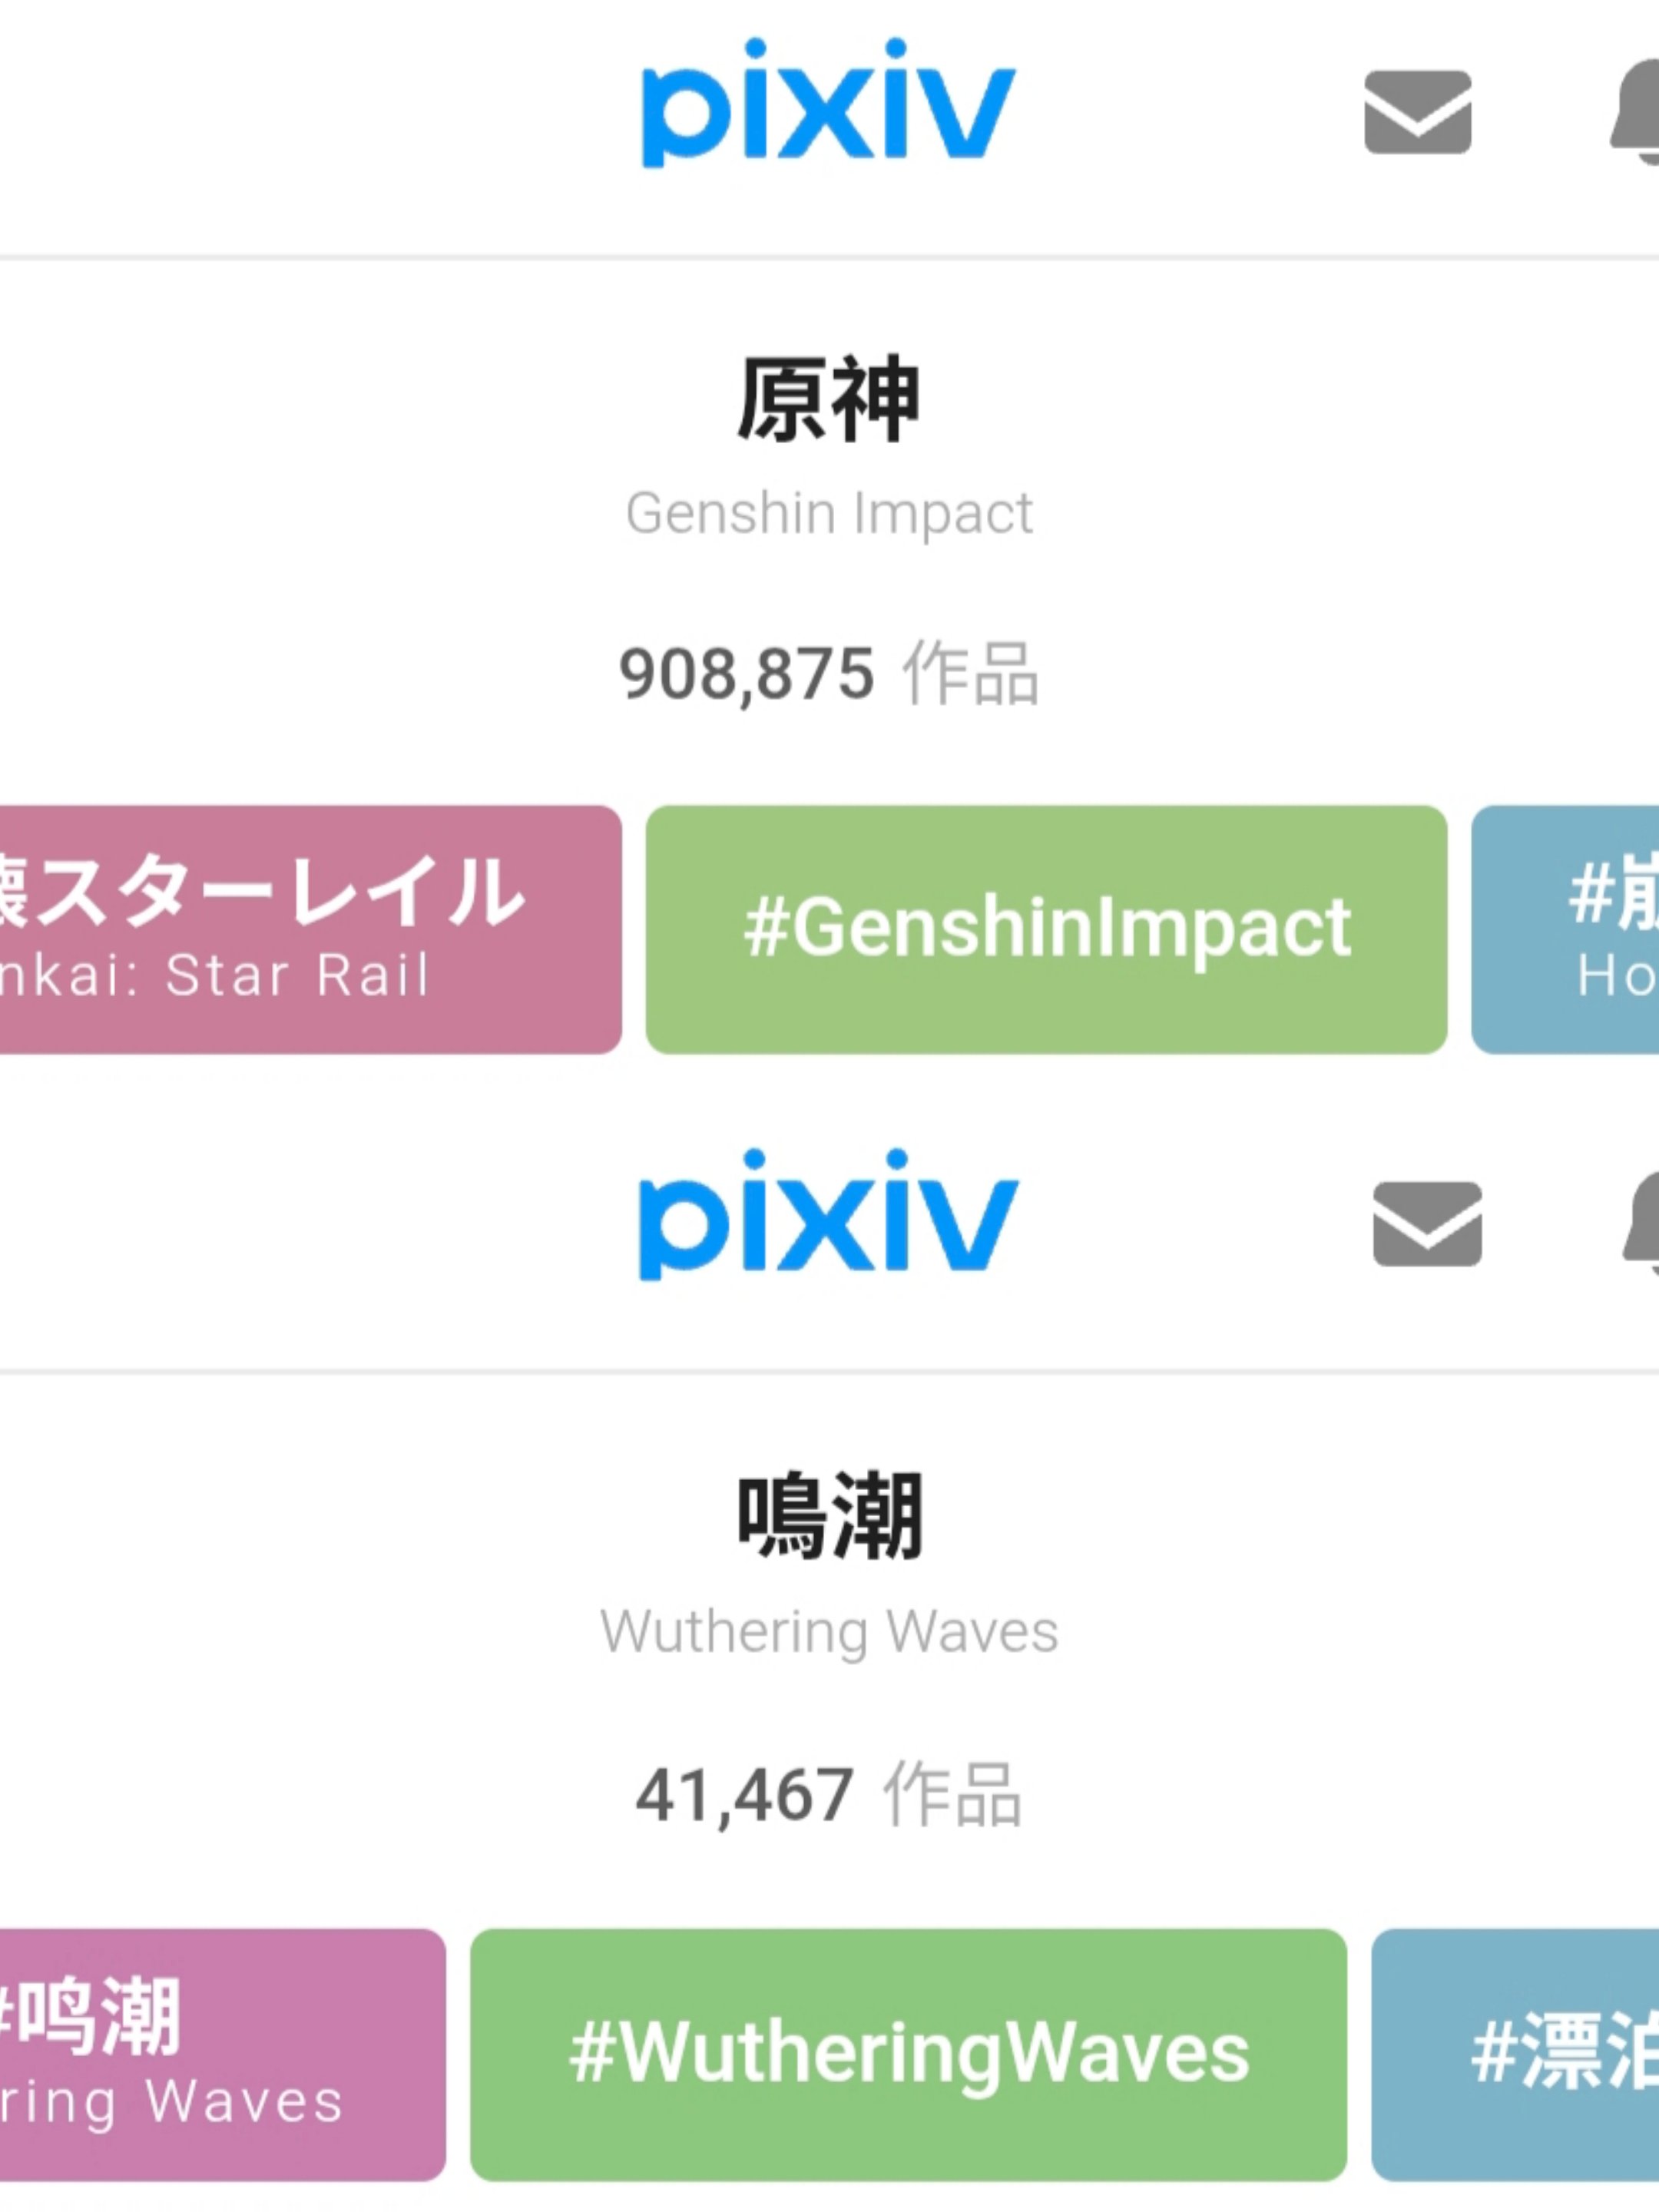Click the 作品 label beside 41,467
The image size is (1659, 2212).
[x=952, y=1795]
